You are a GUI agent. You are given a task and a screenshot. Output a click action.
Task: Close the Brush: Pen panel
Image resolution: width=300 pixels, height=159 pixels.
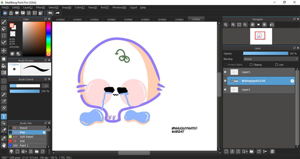click(x=49, y=123)
